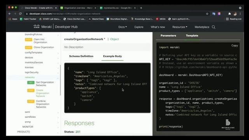The width and height of the screenshot is (249, 140).
Task: Switch to the Parameters tab
Action: pos(168,35)
